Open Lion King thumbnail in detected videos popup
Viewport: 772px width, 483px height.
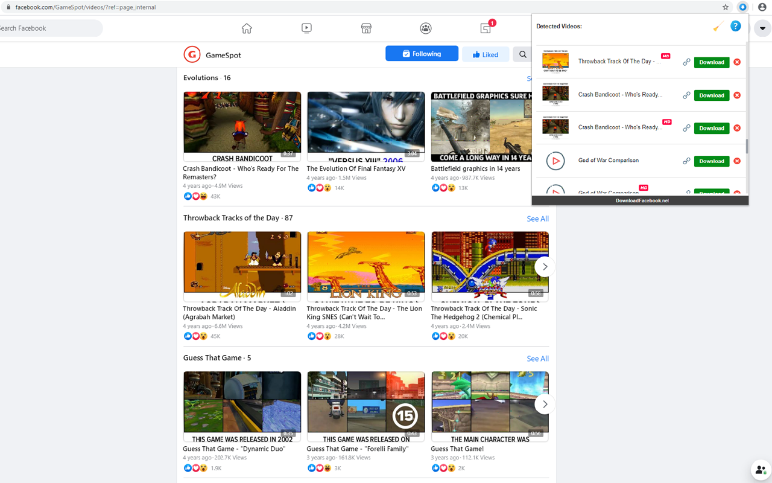pos(555,62)
